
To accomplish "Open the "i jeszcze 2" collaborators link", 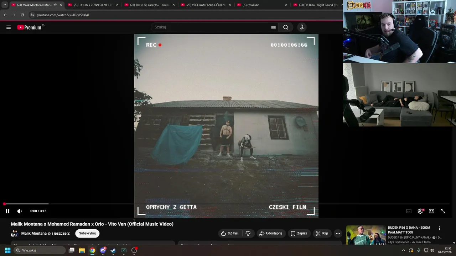I will click(61, 233).
